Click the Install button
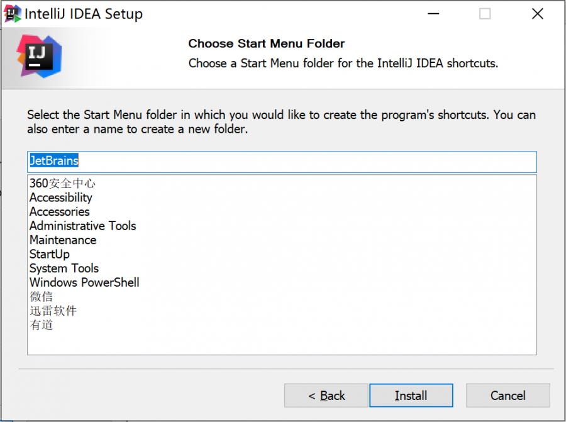Screen dimensions: 566x422 (411, 396)
